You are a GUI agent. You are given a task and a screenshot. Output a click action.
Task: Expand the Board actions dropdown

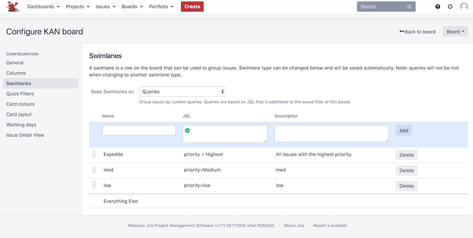pyautogui.click(x=455, y=32)
